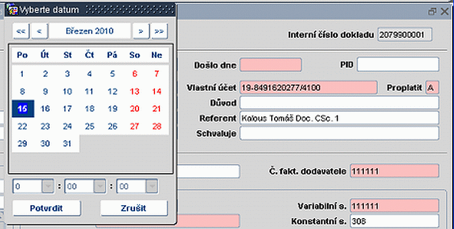Go to previous month with < button

39,31
